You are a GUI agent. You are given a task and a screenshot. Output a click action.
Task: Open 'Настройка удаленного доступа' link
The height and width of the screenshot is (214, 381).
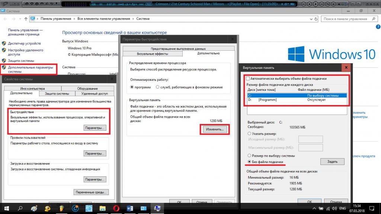pos(26,52)
